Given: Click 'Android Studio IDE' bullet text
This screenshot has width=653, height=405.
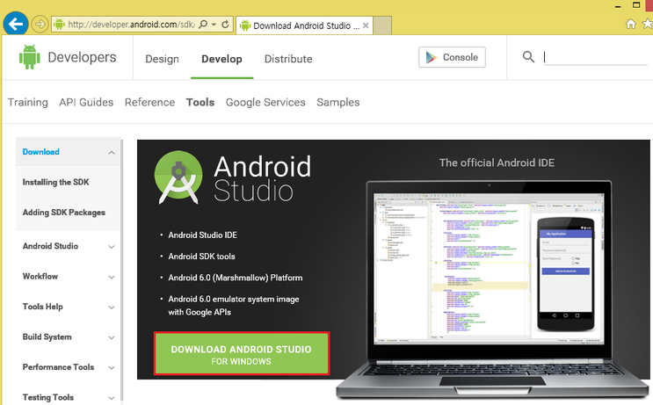Looking at the screenshot, I should (203, 235).
